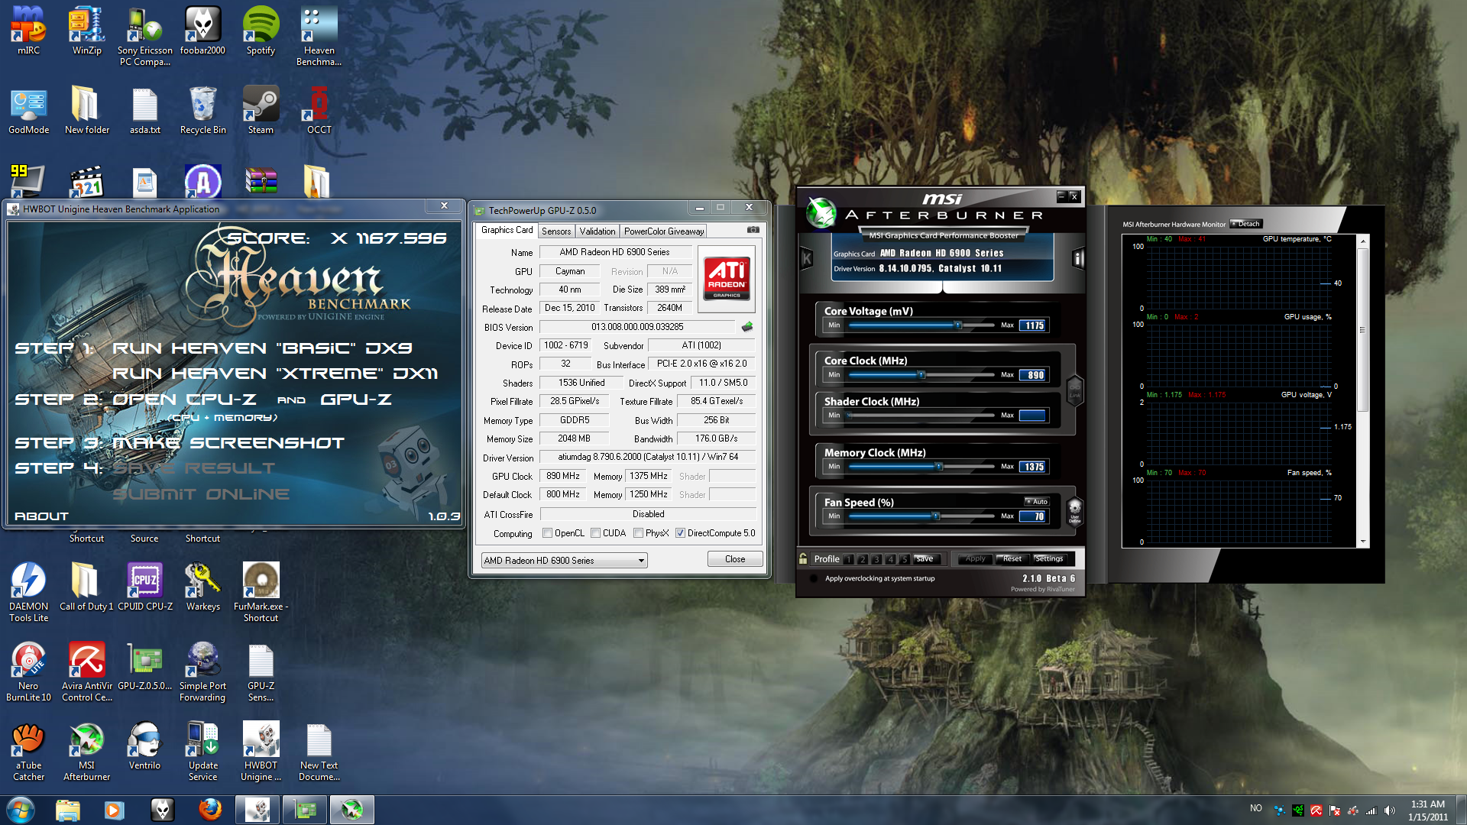
Task: Toggle the PhysX checkbox in GPU-Z
Action: 638,533
